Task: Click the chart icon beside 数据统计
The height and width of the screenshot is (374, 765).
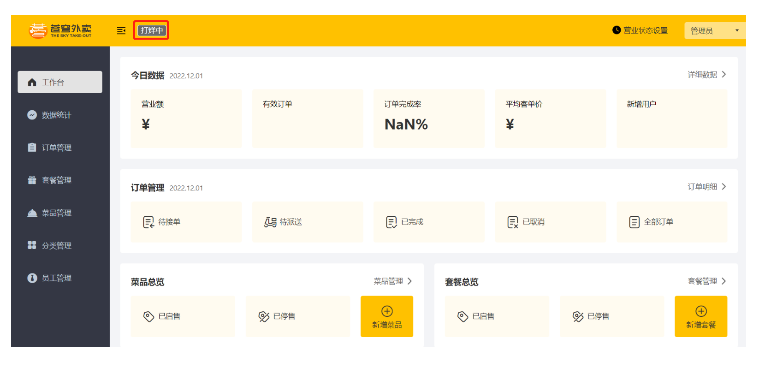Action: 32,115
